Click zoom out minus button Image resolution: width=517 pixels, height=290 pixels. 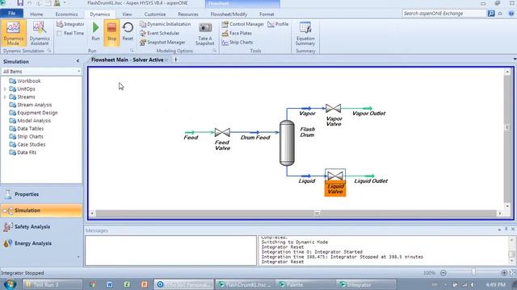[x=443, y=273]
